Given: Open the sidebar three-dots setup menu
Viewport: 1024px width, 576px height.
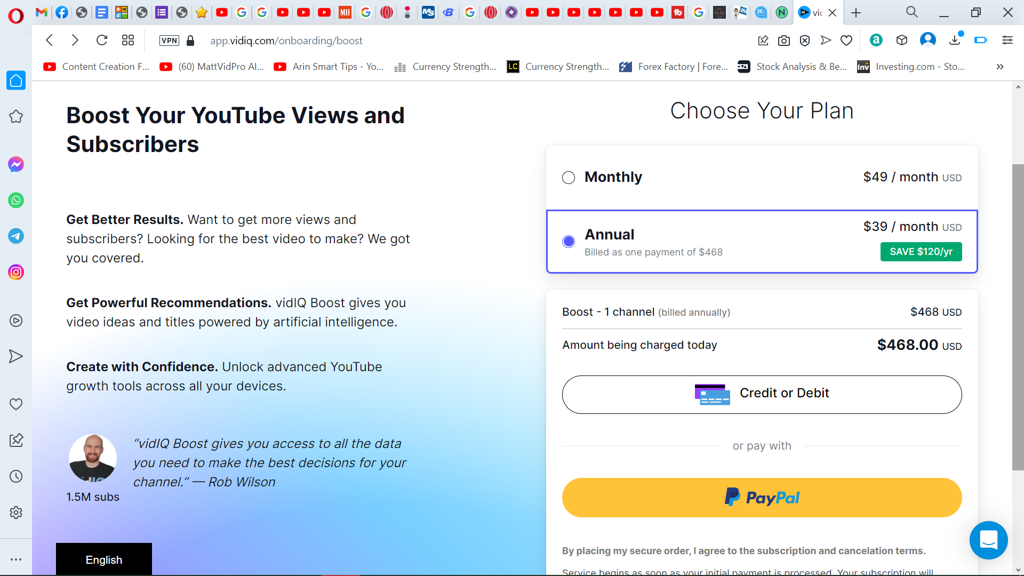Looking at the screenshot, I should point(16,559).
